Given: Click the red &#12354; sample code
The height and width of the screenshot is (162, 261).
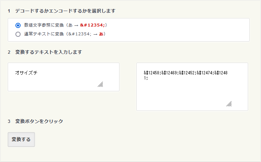Looking at the screenshot, I should (92, 25).
